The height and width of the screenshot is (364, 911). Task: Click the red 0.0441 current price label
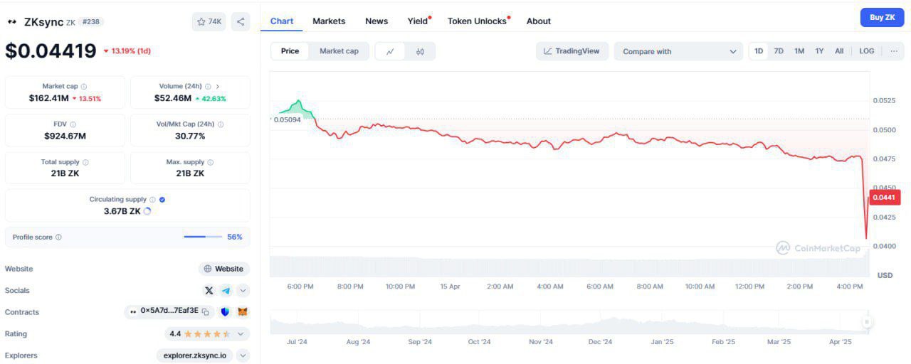pyautogui.click(x=885, y=197)
